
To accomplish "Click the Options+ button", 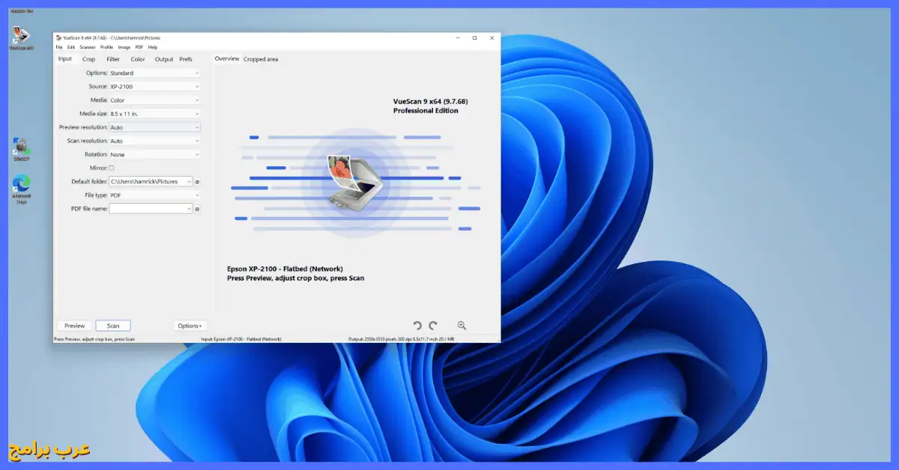I will tap(190, 326).
